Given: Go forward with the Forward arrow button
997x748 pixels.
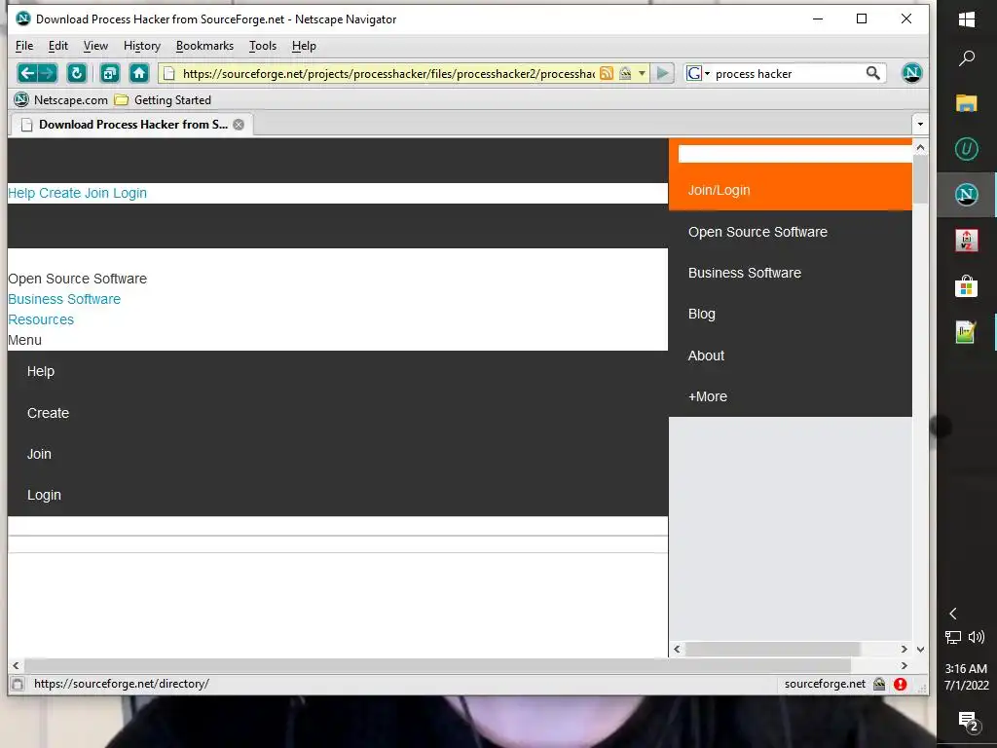Looking at the screenshot, I should (48, 73).
